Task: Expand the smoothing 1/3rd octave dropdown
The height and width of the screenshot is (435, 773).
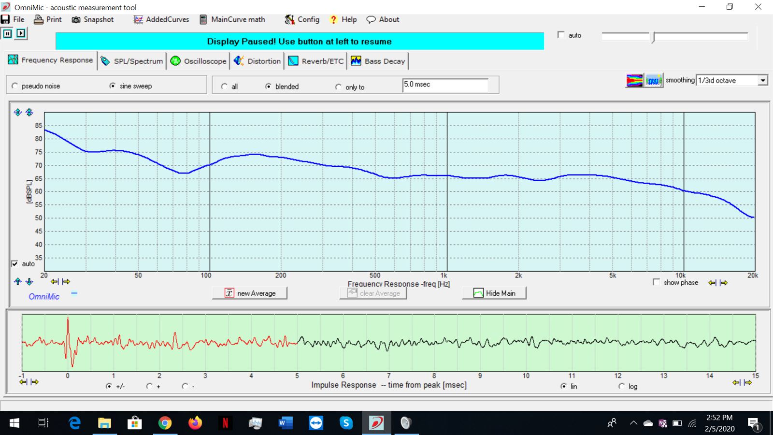Action: (x=762, y=80)
